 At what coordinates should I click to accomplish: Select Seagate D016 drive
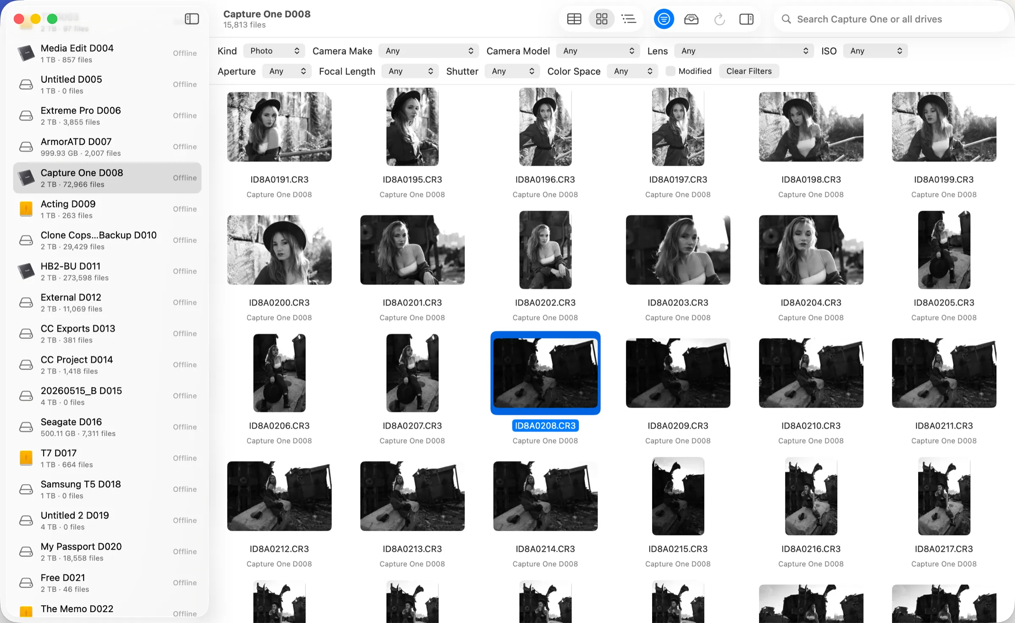(x=107, y=427)
